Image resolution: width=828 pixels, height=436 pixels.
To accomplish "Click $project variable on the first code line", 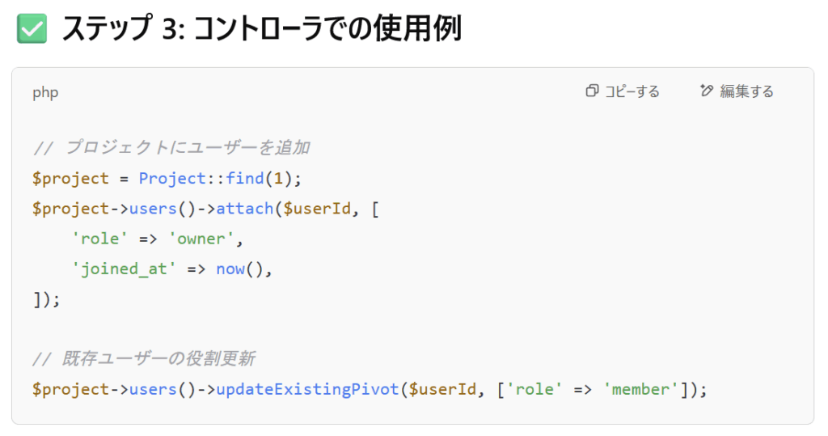I will point(70,179).
